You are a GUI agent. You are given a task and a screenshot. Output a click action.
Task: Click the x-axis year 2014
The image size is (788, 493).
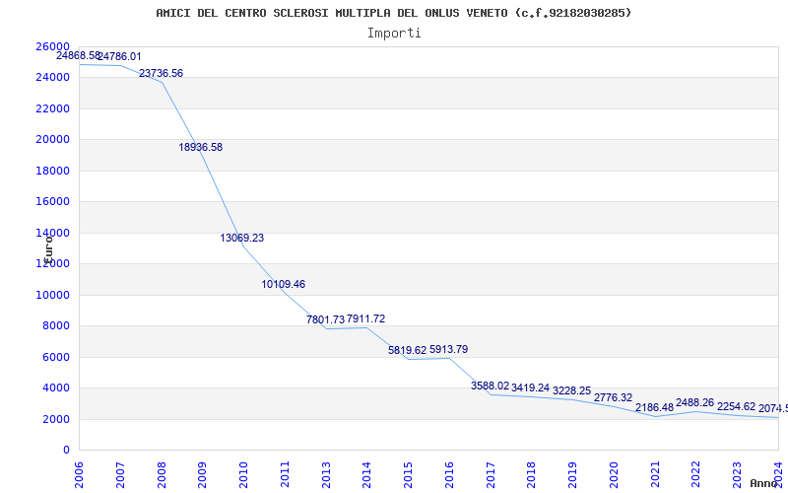click(366, 475)
